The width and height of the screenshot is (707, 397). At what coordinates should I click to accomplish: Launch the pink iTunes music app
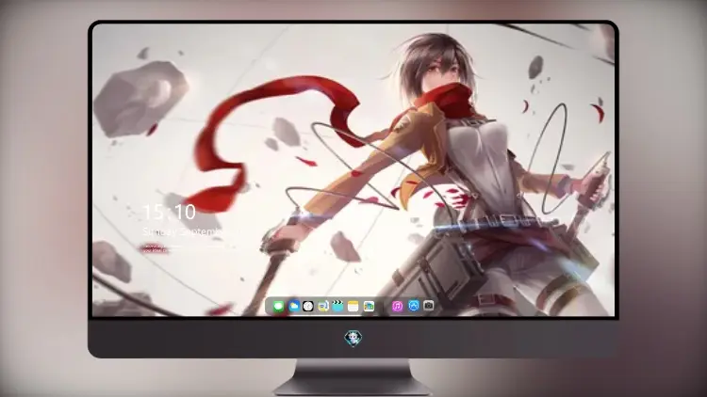coord(397,307)
